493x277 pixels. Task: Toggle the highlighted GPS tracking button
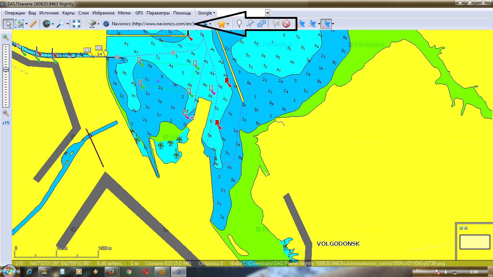[326, 24]
